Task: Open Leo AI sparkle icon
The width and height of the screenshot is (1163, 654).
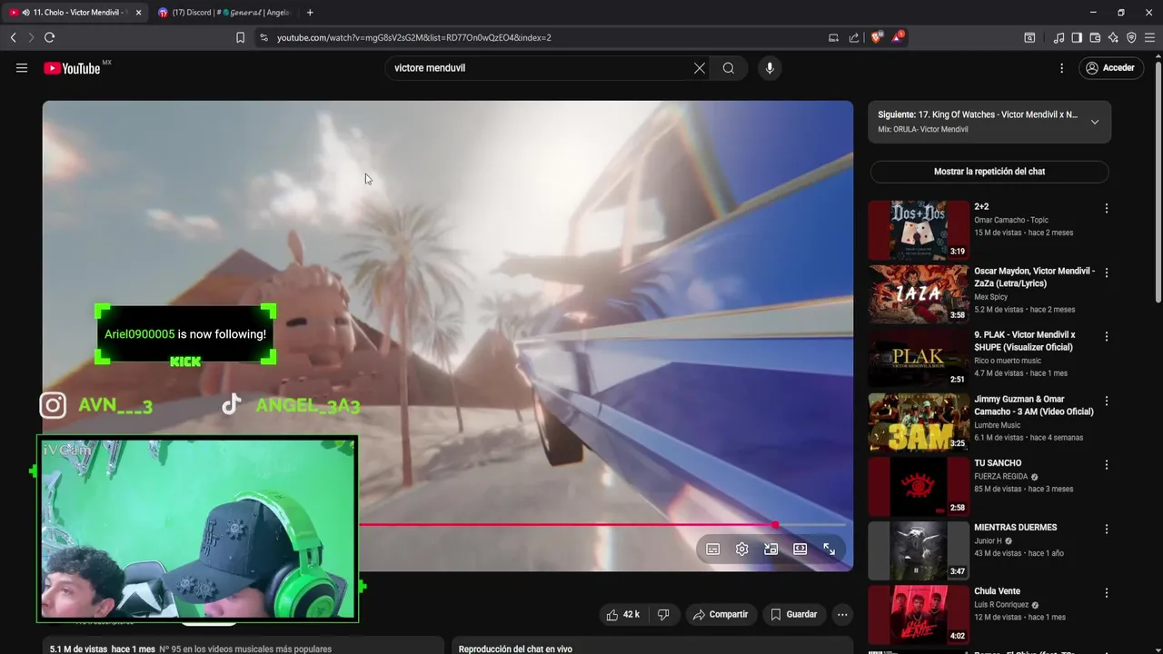Action: [1113, 37]
